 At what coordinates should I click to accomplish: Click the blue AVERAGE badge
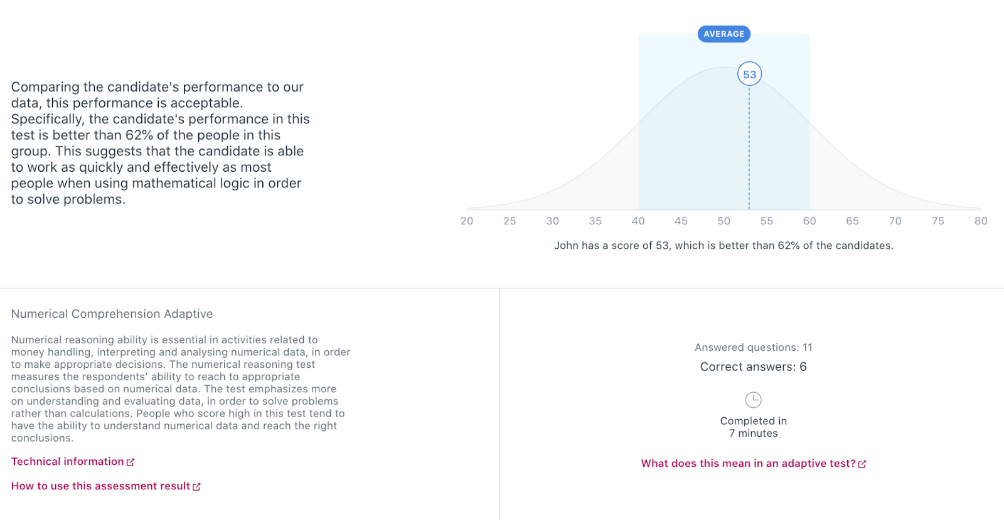point(724,34)
